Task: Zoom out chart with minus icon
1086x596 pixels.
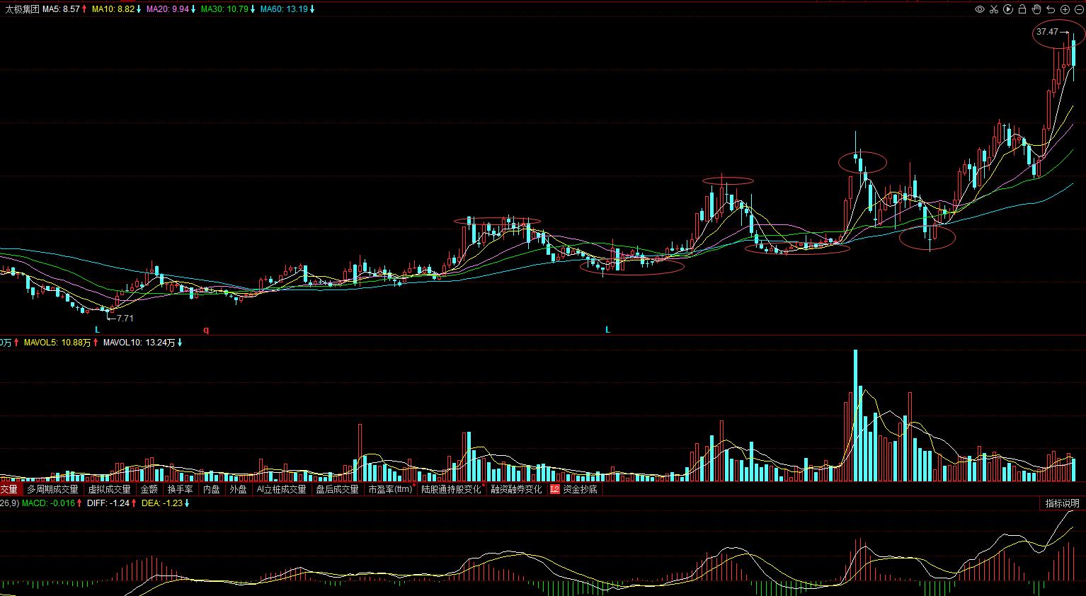Action: tap(1079, 9)
